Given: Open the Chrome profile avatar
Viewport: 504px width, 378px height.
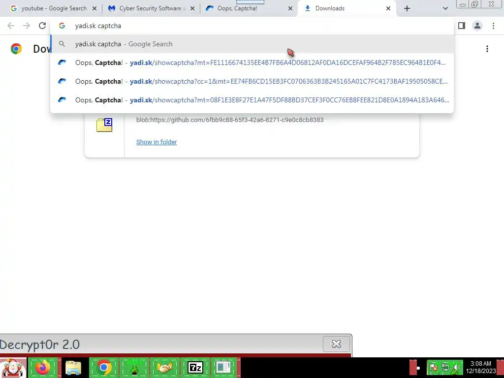Looking at the screenshot, I should [477, 26].
